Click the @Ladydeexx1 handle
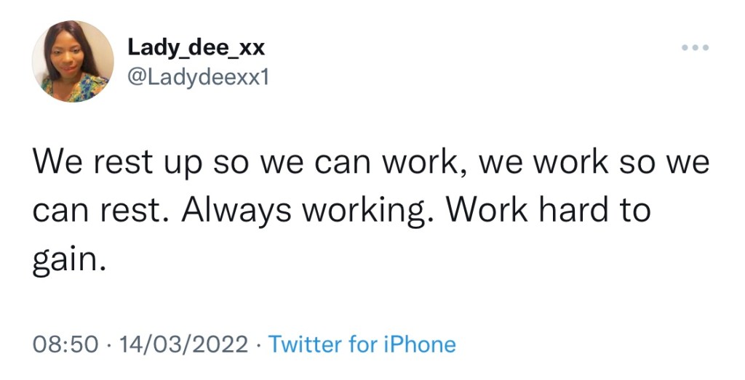 pyautogui.click(x=198, y=77)
